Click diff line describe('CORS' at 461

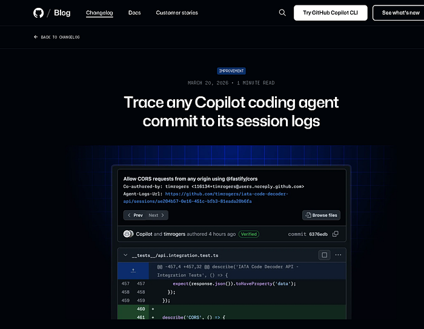click(x=194, y=317)
